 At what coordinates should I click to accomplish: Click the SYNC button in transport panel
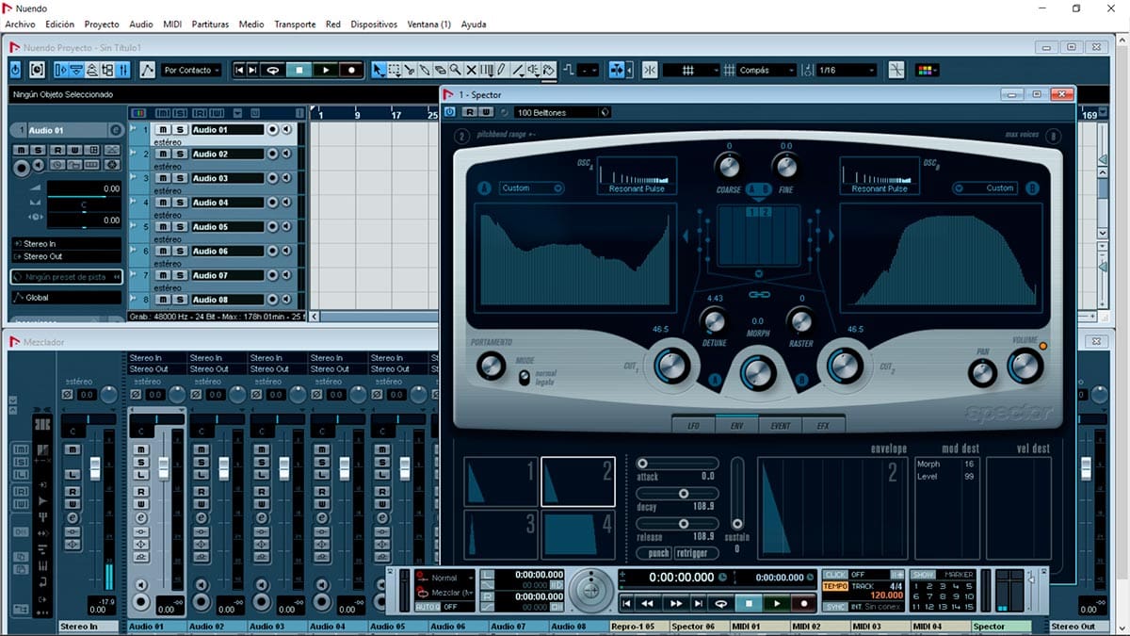pos(835,607)
